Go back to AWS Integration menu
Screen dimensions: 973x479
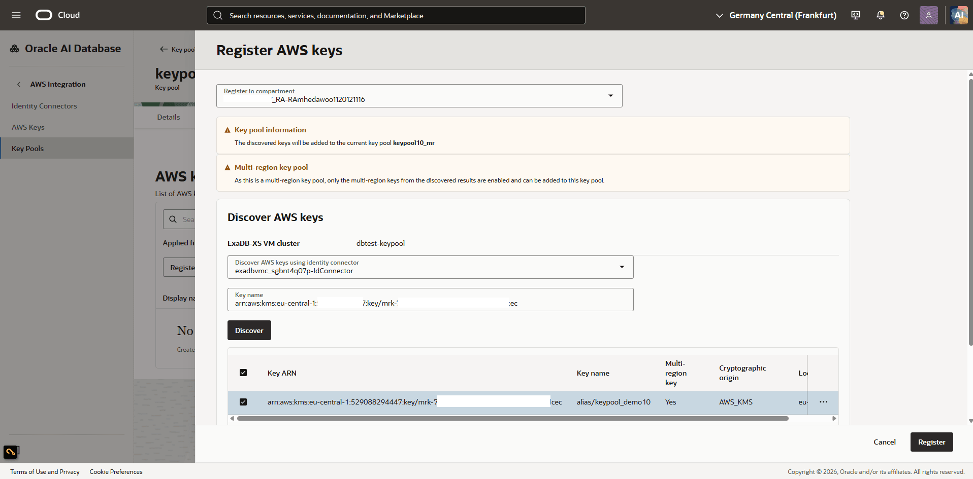click(x=58, y=84)
